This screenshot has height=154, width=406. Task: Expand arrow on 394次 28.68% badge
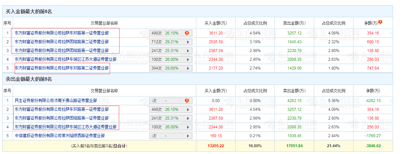point(188,68)
